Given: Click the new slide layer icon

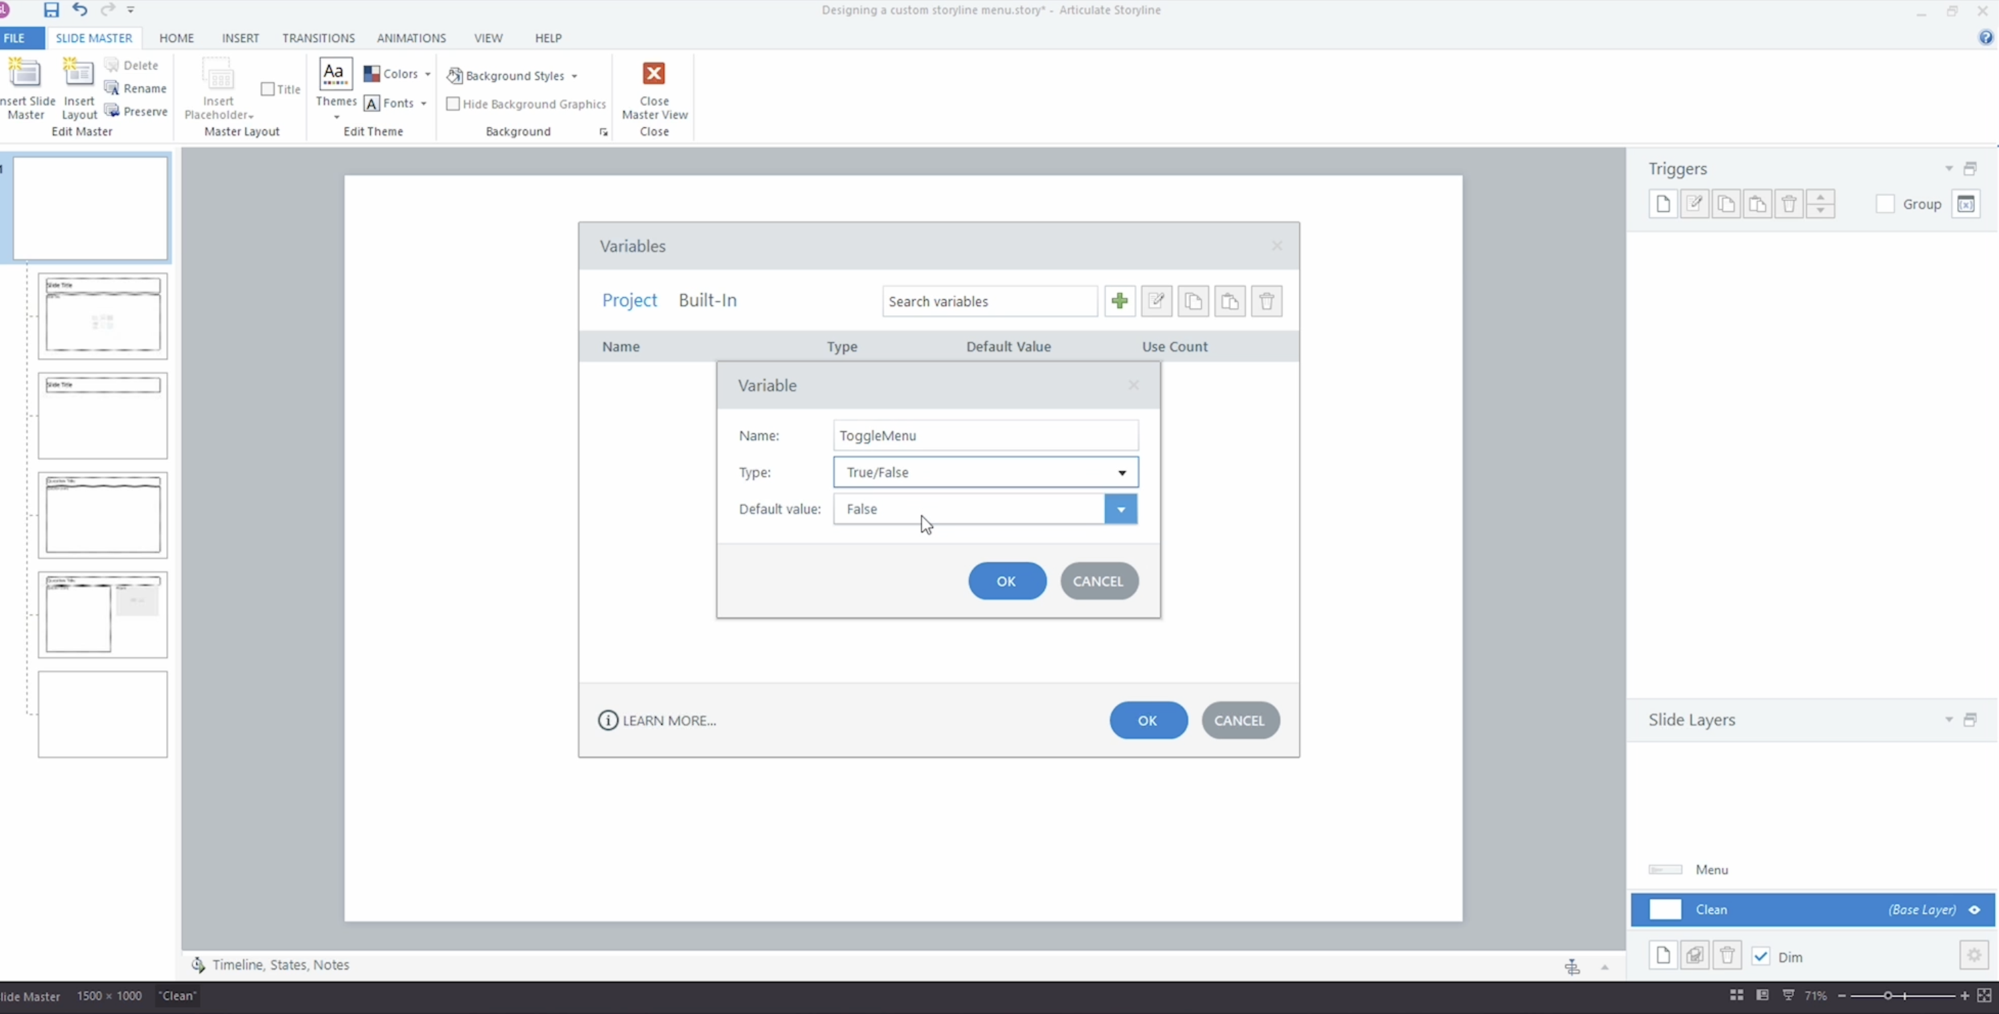Looking at the screenshot, I should 1663,955.
